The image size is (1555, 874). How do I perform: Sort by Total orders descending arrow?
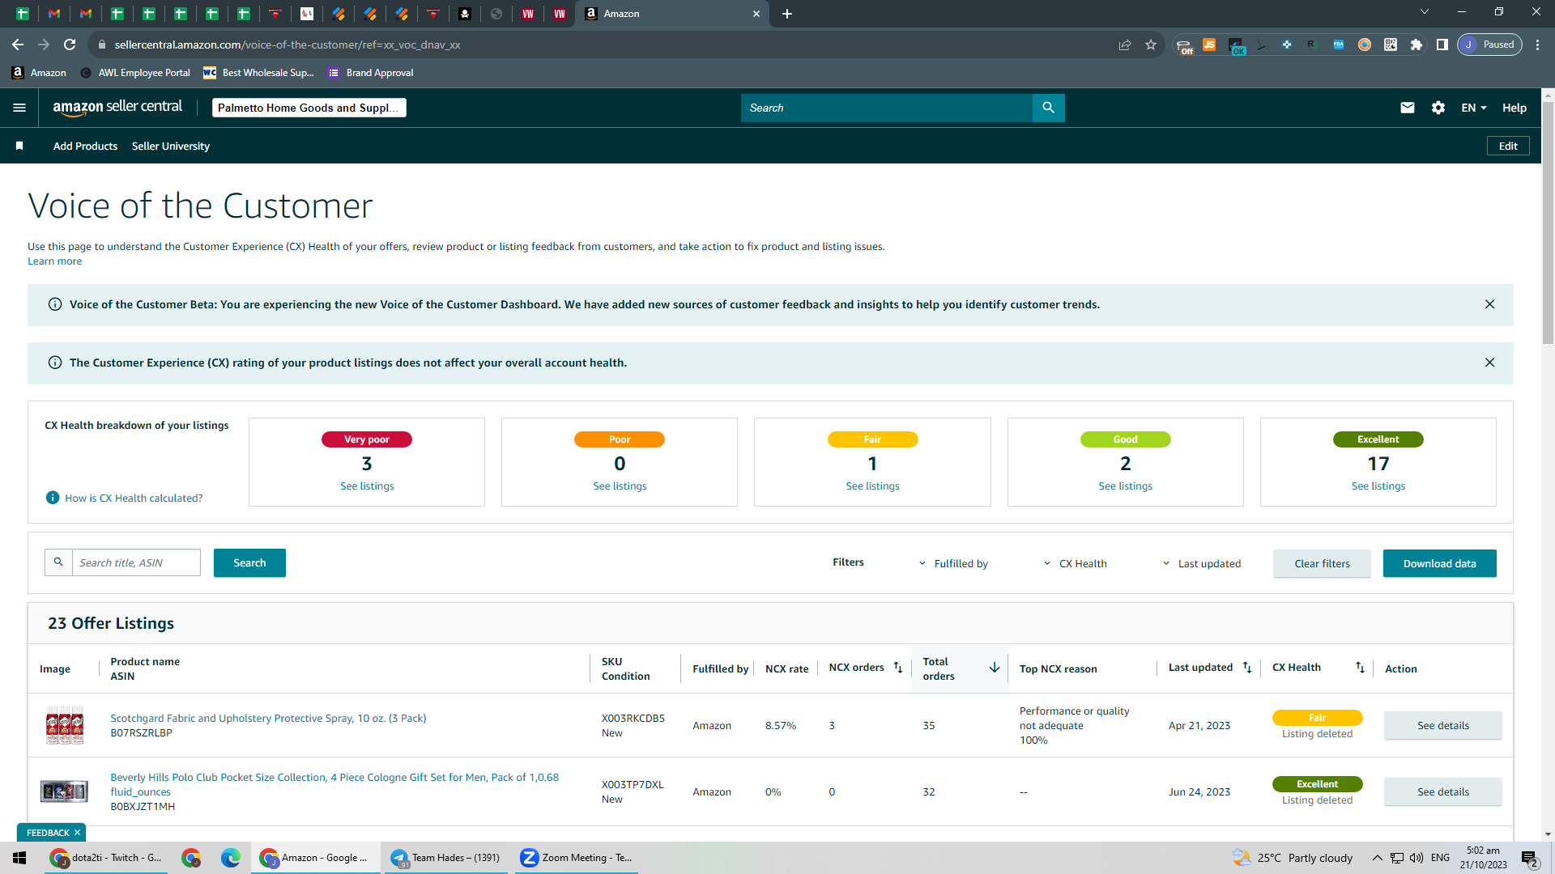coord(995,668)
